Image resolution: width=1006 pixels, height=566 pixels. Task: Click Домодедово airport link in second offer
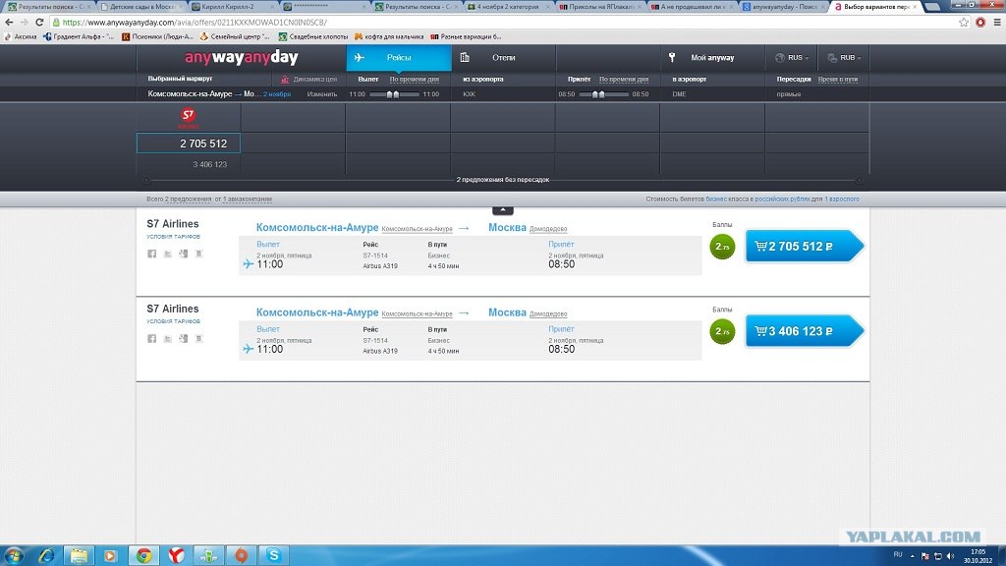548,313
